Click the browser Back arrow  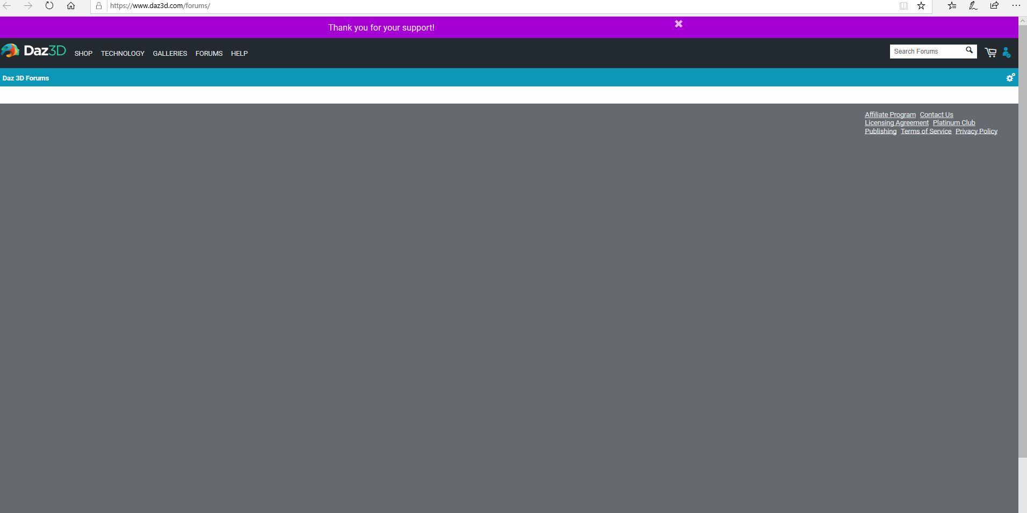[x=7, y=5]
